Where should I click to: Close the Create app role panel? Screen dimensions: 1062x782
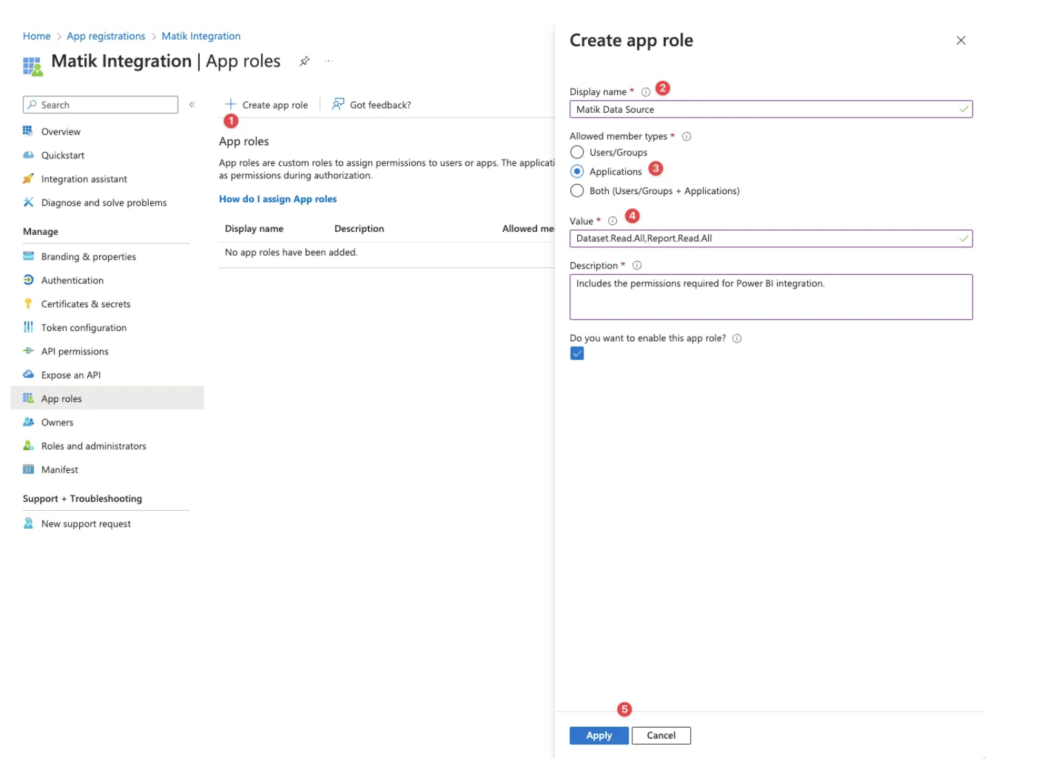pyautogui.click(x=961, y=41)
